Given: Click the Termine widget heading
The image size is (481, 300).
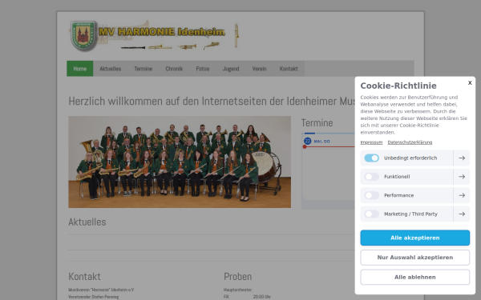Looking at the screenshot, I should pyautogui.click(x=317, y=122).
